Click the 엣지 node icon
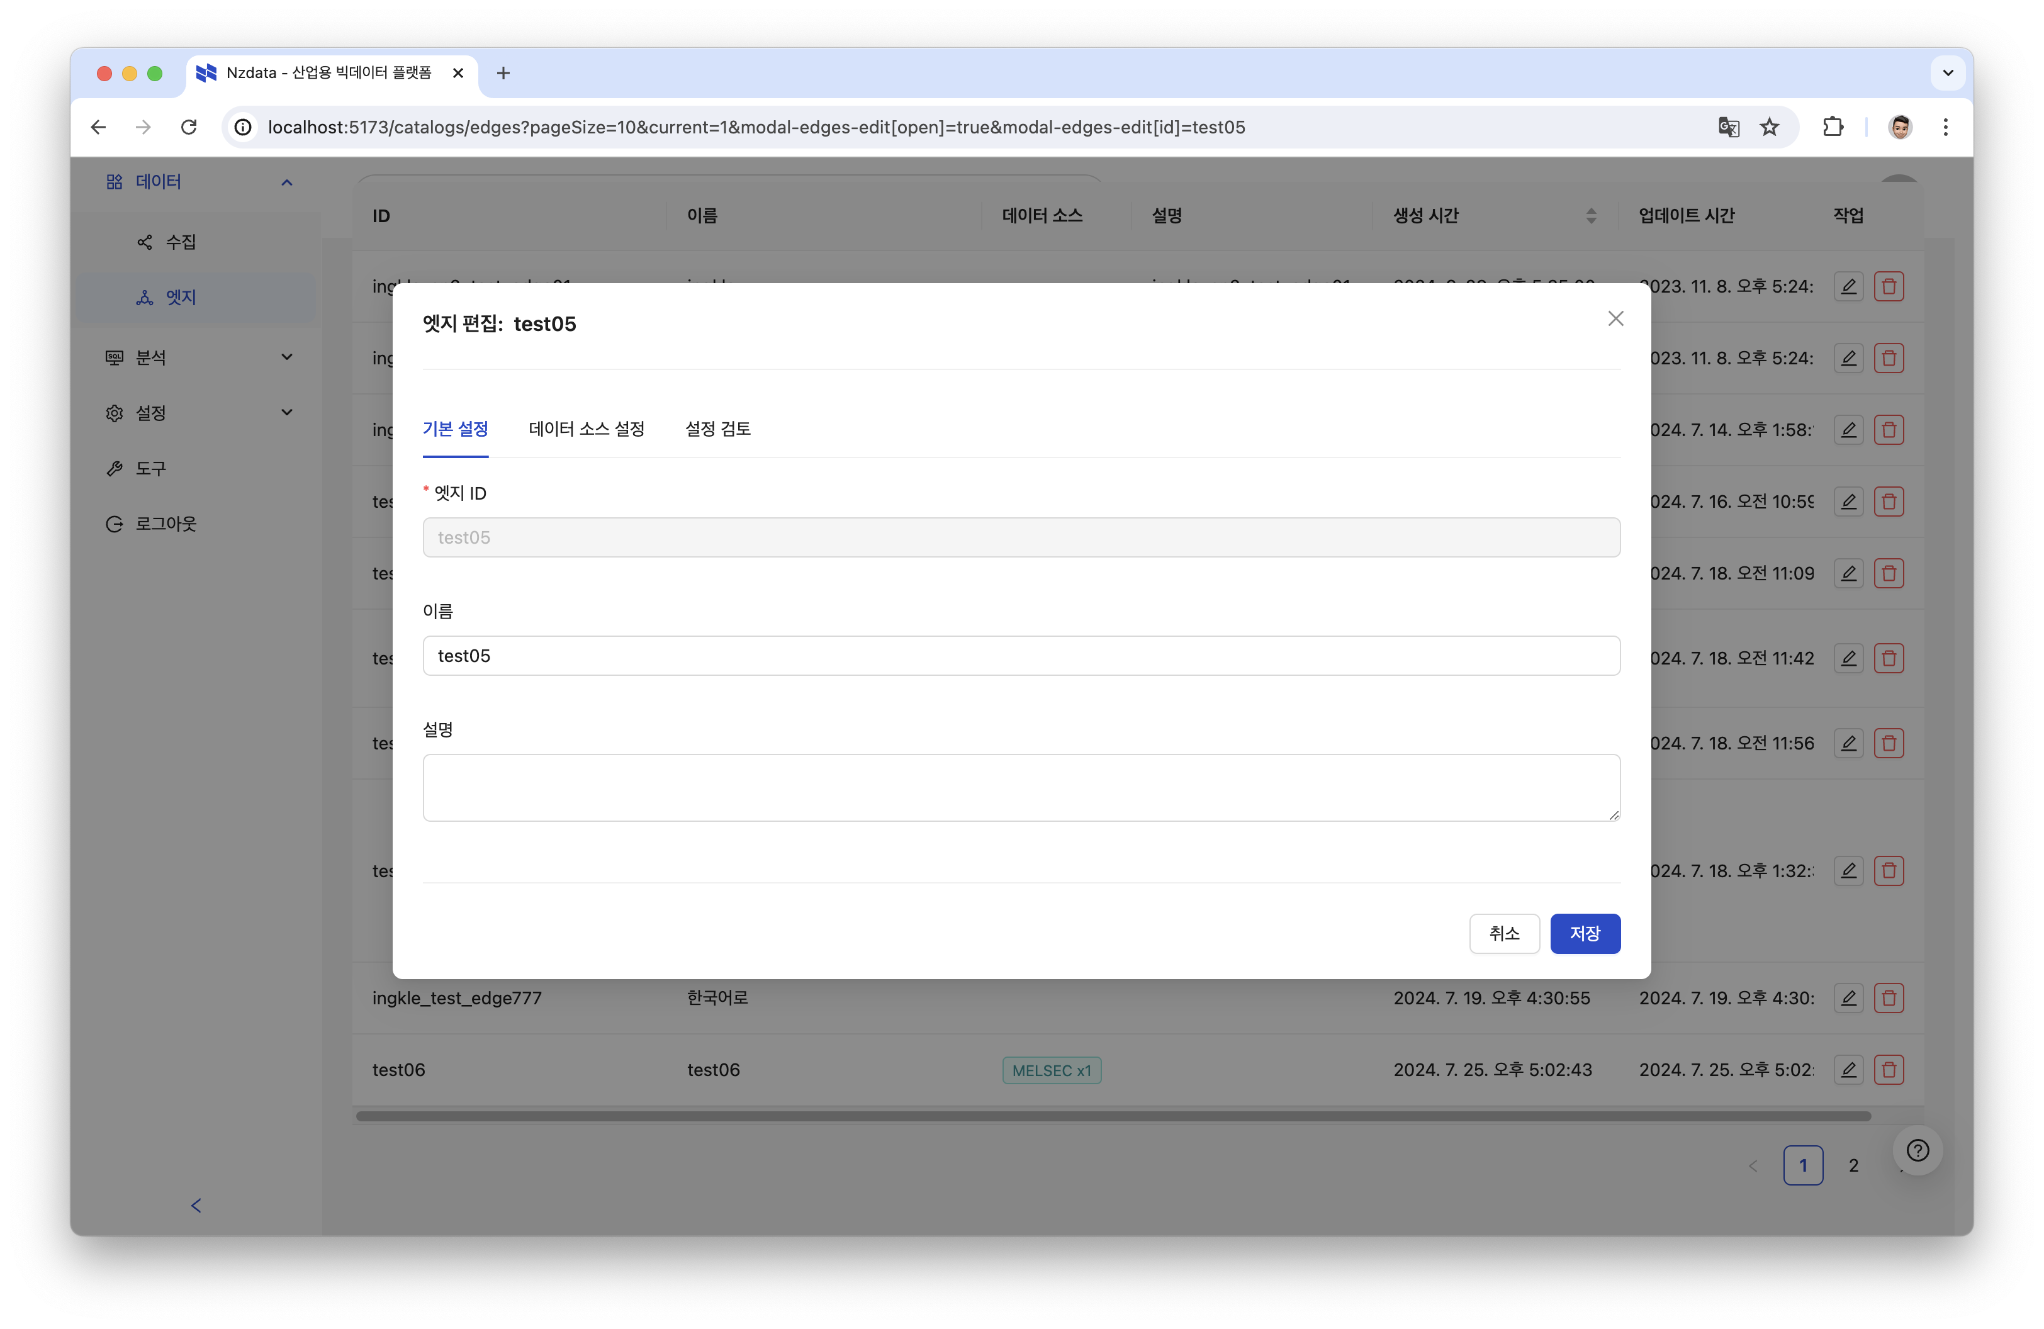 (144, 297)
